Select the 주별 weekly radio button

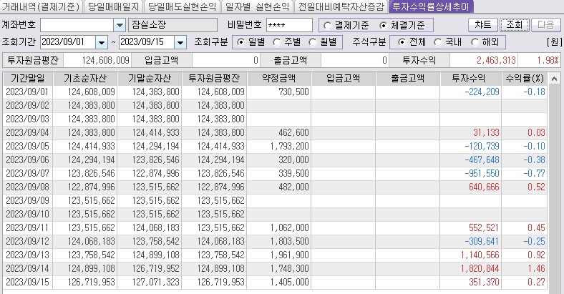pos(276,42)
